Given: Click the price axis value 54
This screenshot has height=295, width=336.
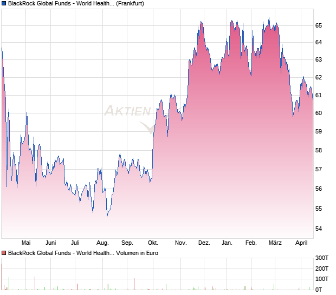Looking at the screenshot, I should (319, 229).
